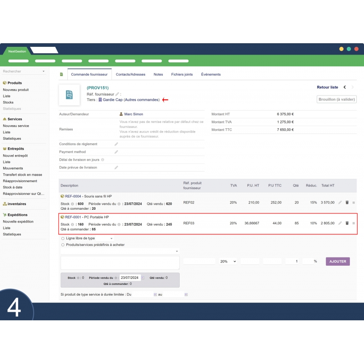Click the Produits section header

tap(15, 83)
